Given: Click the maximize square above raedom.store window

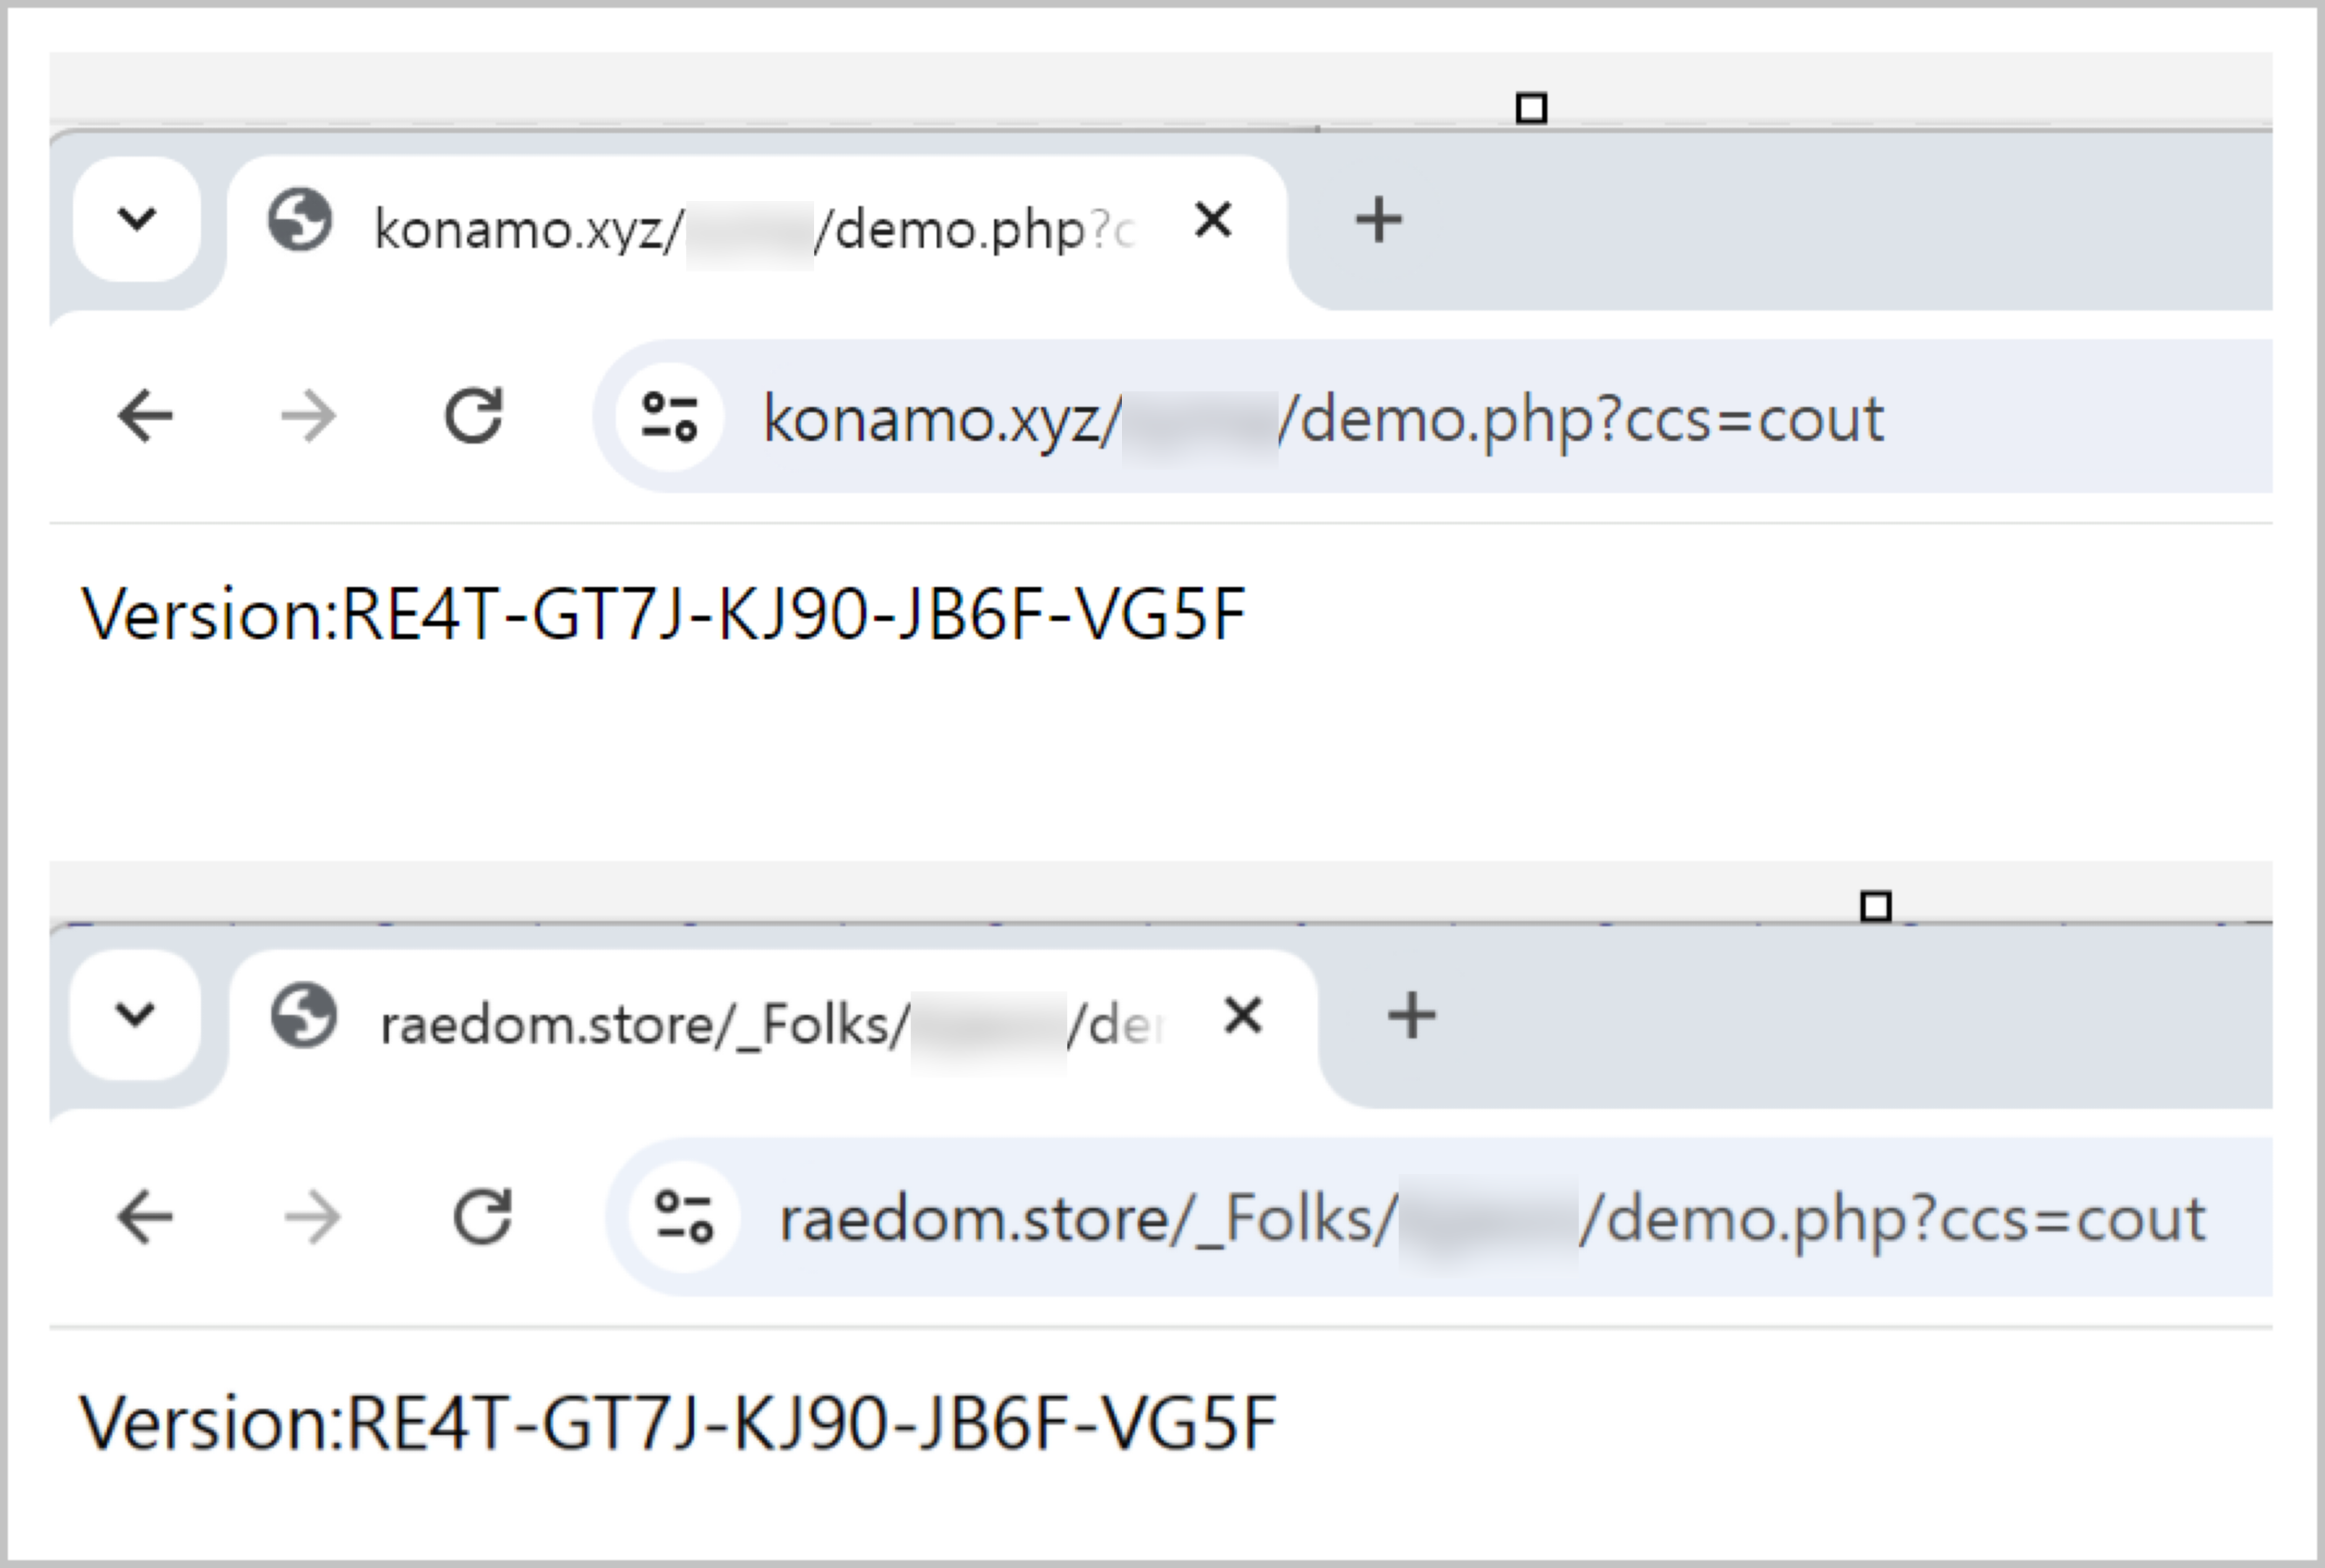Looking at the screenshot, I should (1876, 906).
